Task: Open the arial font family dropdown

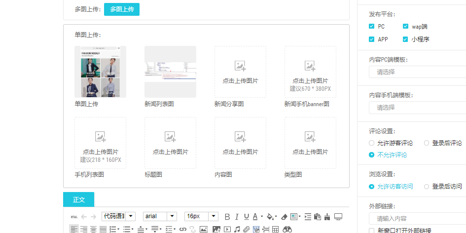Action: [x=160, y=216]
